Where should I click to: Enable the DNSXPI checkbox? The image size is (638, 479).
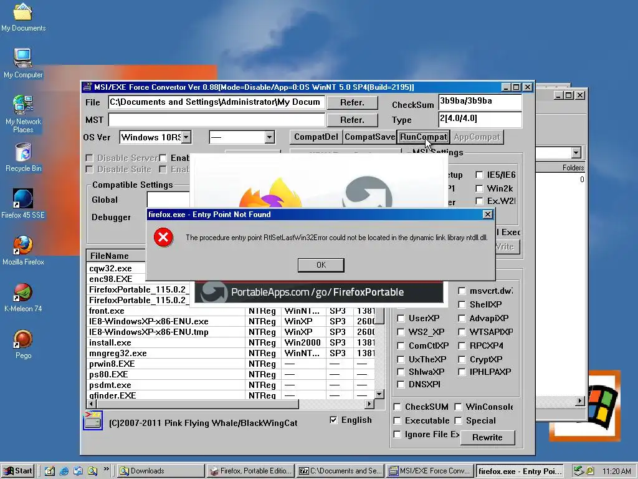tap(401, 384)
